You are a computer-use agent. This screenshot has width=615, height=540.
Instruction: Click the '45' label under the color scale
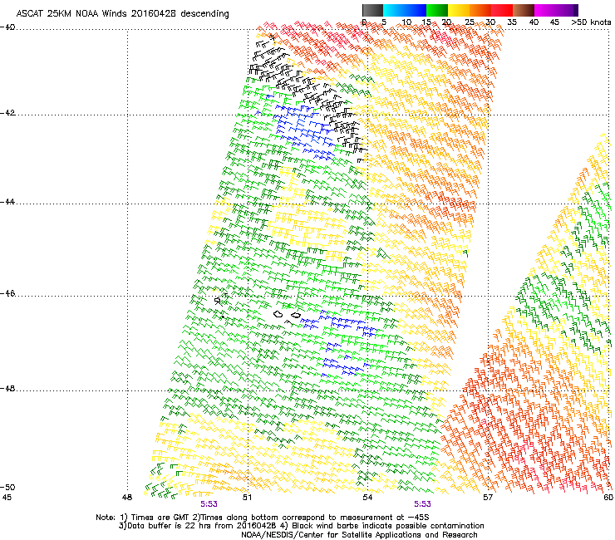pyautogui.click(x=554, y=22)
